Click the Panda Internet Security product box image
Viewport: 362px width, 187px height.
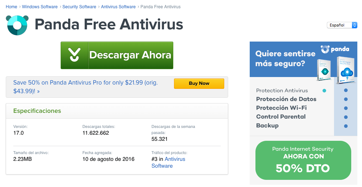[345, 69]
